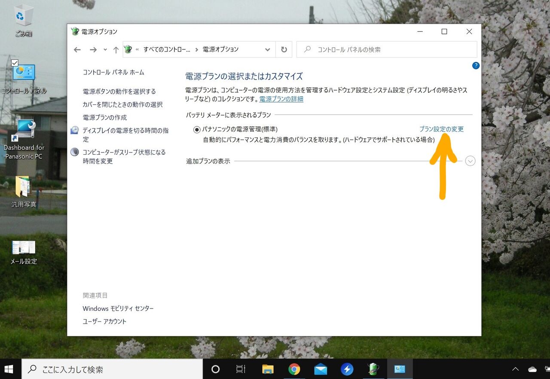550x379 pixels.
Task: Expand 追加プランの表示 chevron
Action: (471, 161)
